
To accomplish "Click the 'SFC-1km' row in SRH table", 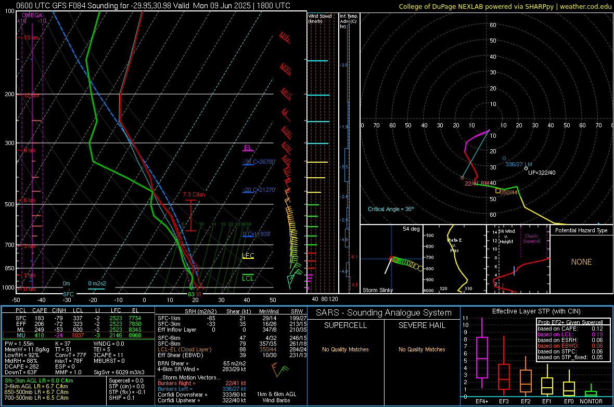I will tap(232, 318).
